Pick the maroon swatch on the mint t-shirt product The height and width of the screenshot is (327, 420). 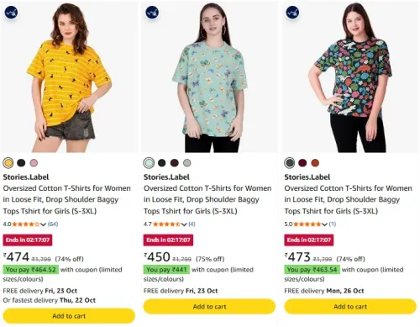click(175, 163)
